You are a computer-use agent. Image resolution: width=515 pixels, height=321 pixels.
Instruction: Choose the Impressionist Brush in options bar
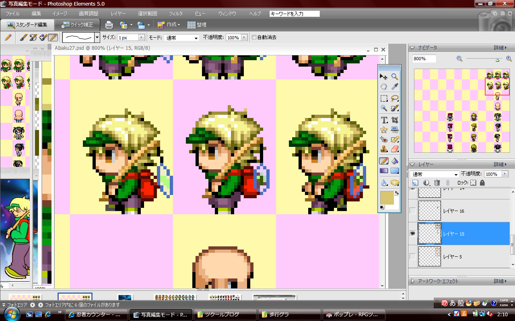coord(33,37)
